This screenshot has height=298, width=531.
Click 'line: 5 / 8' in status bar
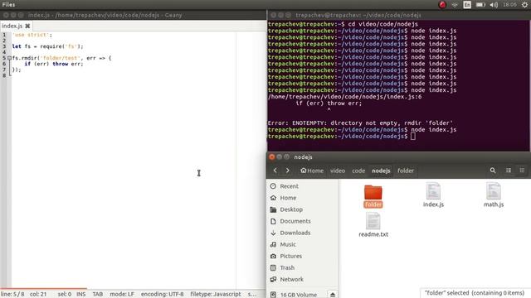click(12, 295)
